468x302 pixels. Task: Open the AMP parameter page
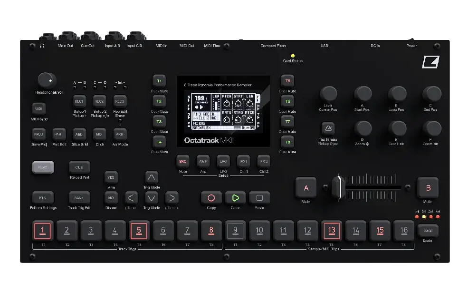tap(203, 162)
